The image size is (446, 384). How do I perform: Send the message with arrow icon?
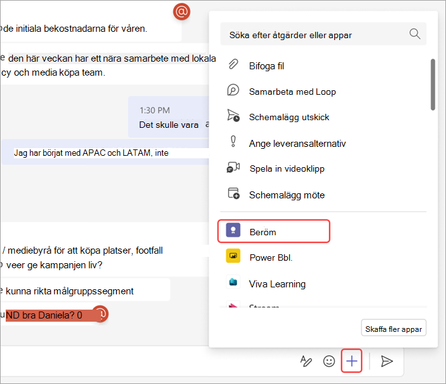pos(386,361)
